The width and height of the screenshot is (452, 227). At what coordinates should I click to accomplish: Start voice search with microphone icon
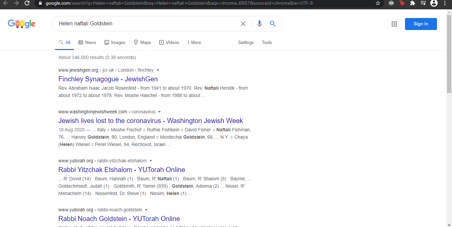(x=260, y=24)
